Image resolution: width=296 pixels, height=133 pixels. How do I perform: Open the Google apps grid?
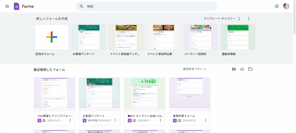coord(277,6)
